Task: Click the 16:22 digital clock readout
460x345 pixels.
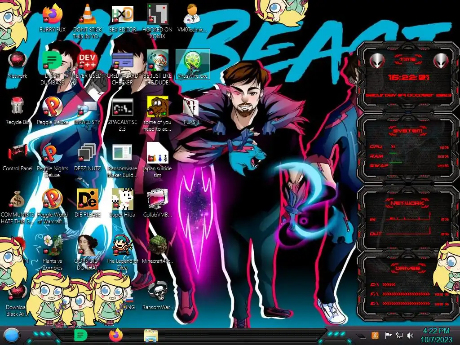Action: [x=408, y=77]
